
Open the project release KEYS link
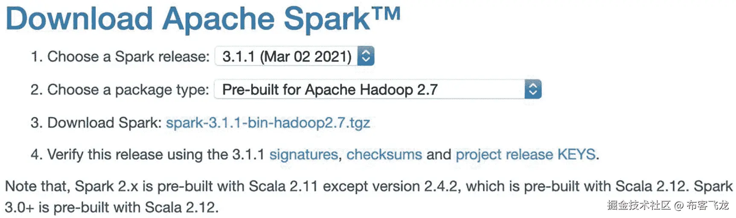pyautogui.click(x=525, y=154)
